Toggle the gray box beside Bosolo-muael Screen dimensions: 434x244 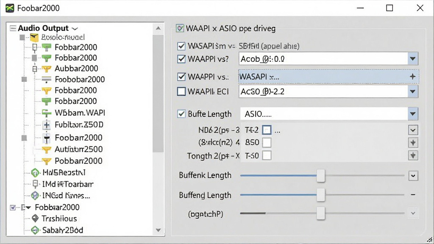click(22, 37)
